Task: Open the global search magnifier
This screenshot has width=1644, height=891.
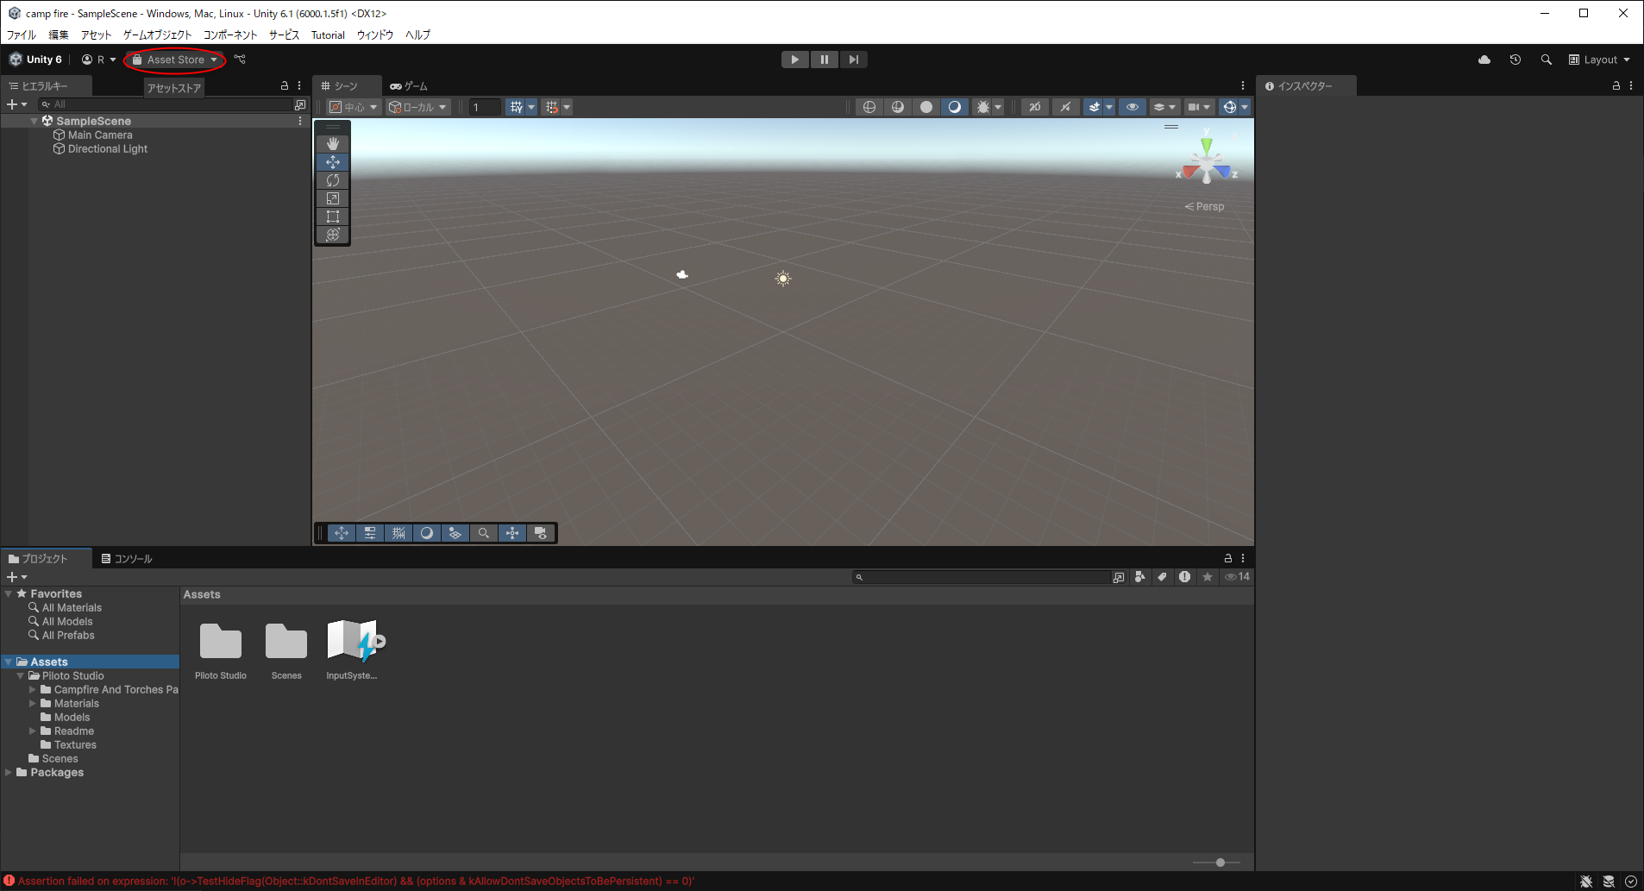Action: [1547, 60]
